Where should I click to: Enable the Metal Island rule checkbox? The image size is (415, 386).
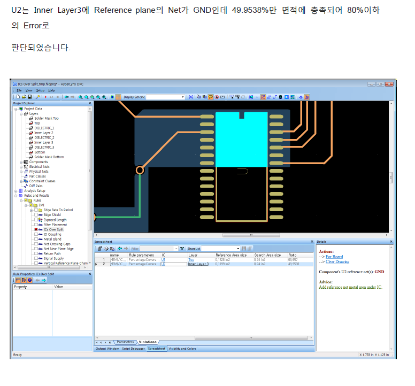36,239
